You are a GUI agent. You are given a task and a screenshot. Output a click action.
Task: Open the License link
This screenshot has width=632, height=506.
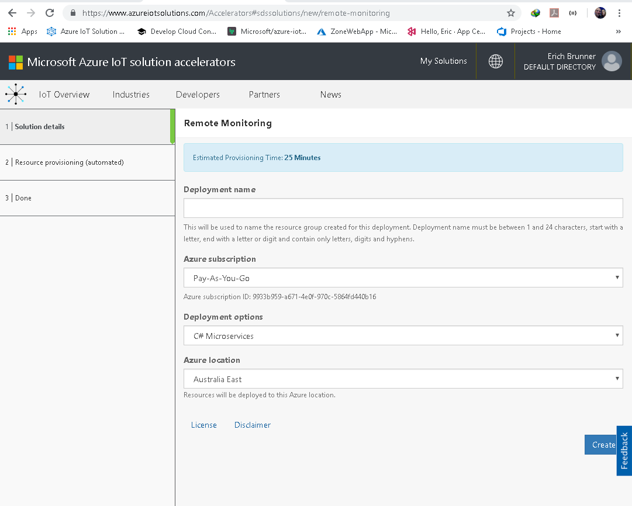[203, 425]
